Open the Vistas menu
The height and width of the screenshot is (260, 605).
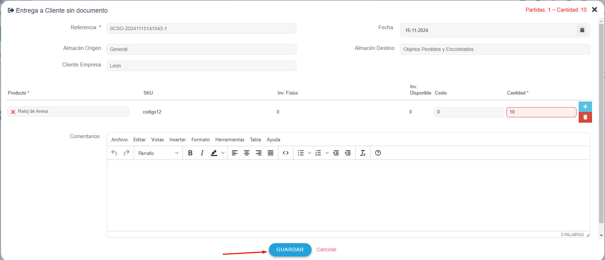click(158, 139)
